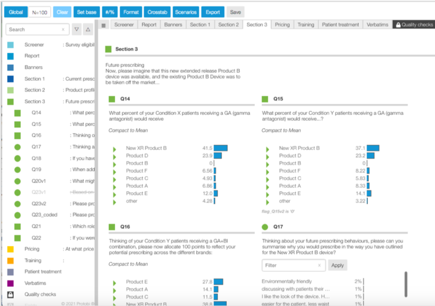Click the Q17 Filter input field
Viewport: 435px width, 306px height.
coord(291,265)
